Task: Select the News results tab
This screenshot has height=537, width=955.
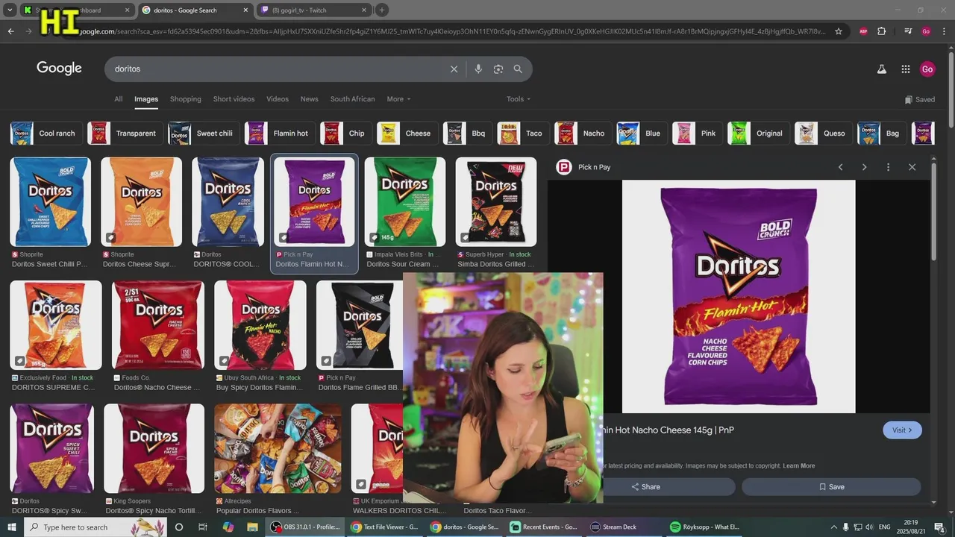Action: coord(309,99)
